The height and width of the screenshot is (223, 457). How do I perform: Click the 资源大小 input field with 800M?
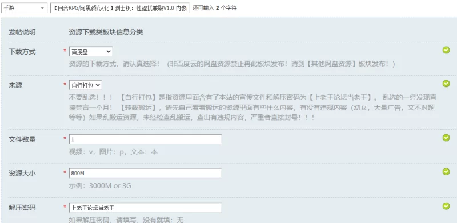145,174
